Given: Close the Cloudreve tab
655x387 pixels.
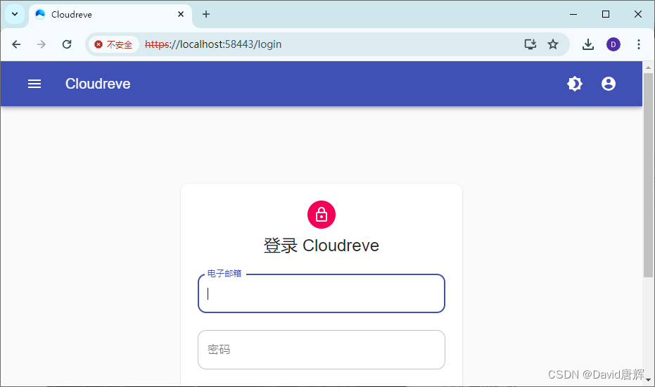Looking at the screenshot, I should point(180,14).
